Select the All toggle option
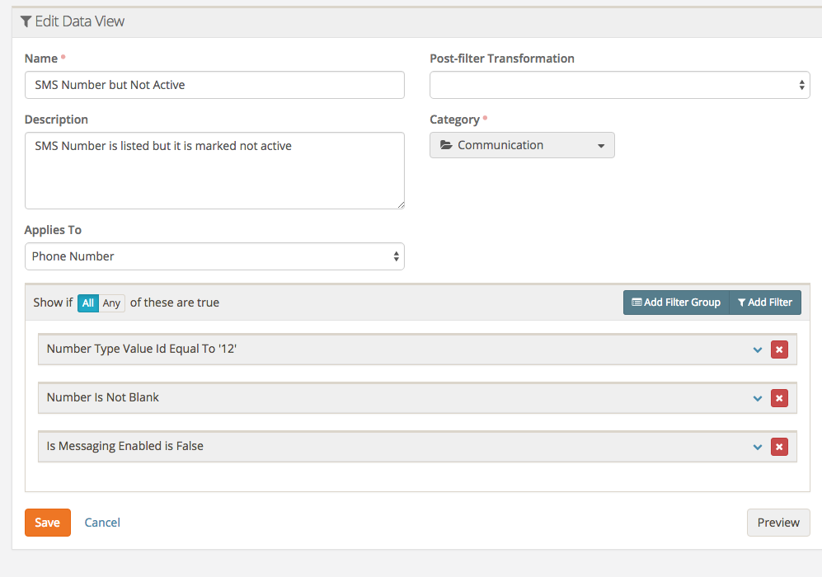The image size is (822, 577). (x=88, y=303)
